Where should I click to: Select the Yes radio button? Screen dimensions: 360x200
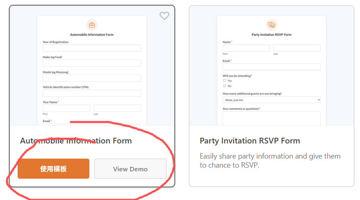[224, 81]
